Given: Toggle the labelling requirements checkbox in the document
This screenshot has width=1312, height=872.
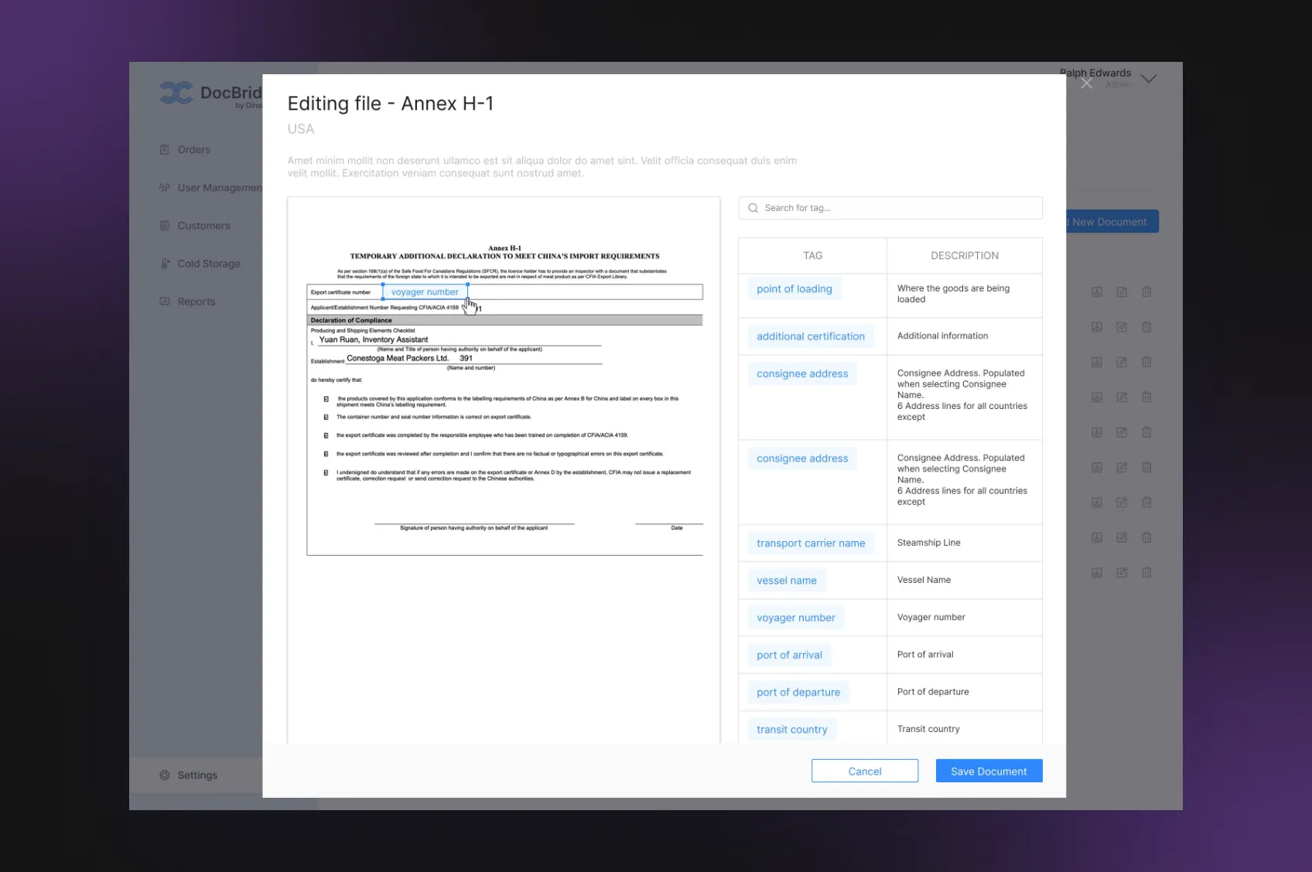Looking at the screenshot, I should click(x=326, y=400).
